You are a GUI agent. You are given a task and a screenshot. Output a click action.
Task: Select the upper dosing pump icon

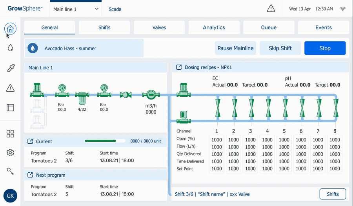click(184, 90)
